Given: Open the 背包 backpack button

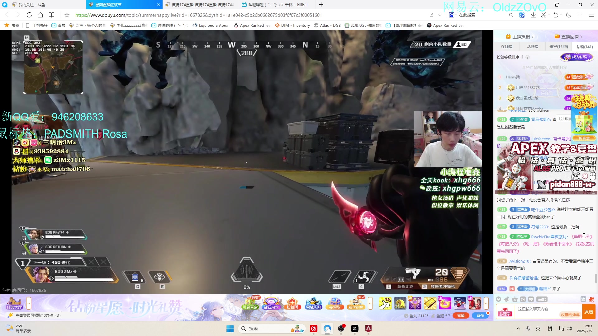Looking at the screenshot, I should click(x=480, y=315).
